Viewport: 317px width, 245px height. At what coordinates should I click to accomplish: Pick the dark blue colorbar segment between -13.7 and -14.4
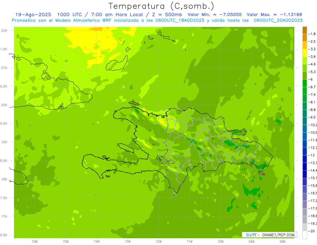coord(305,167)
